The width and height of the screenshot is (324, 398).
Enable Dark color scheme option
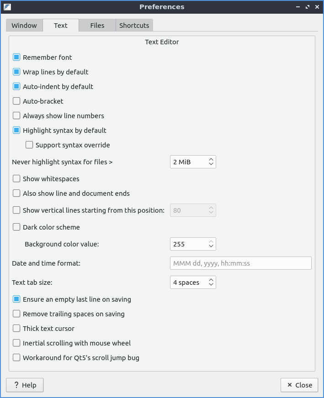pos(16,227)
